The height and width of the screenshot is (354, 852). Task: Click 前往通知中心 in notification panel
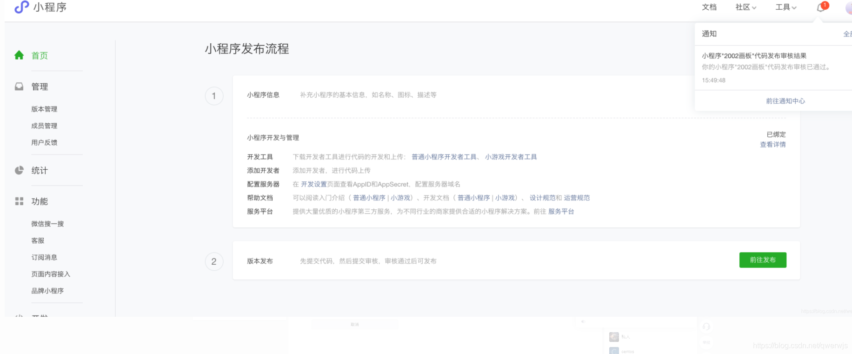(785, 101)
